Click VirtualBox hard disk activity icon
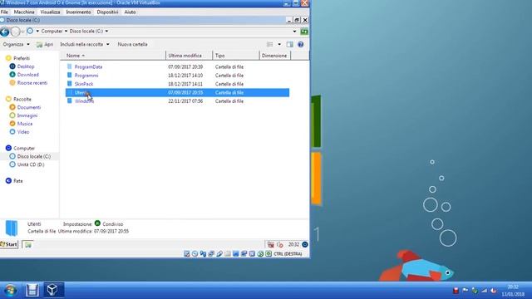532x299 pixels. coord(186,253)
